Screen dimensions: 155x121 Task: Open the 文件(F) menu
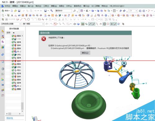click(7, 6)
